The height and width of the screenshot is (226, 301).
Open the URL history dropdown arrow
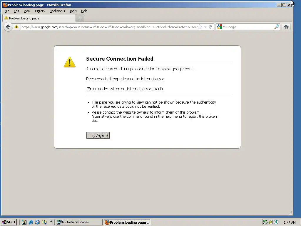(x=205, y=27)
